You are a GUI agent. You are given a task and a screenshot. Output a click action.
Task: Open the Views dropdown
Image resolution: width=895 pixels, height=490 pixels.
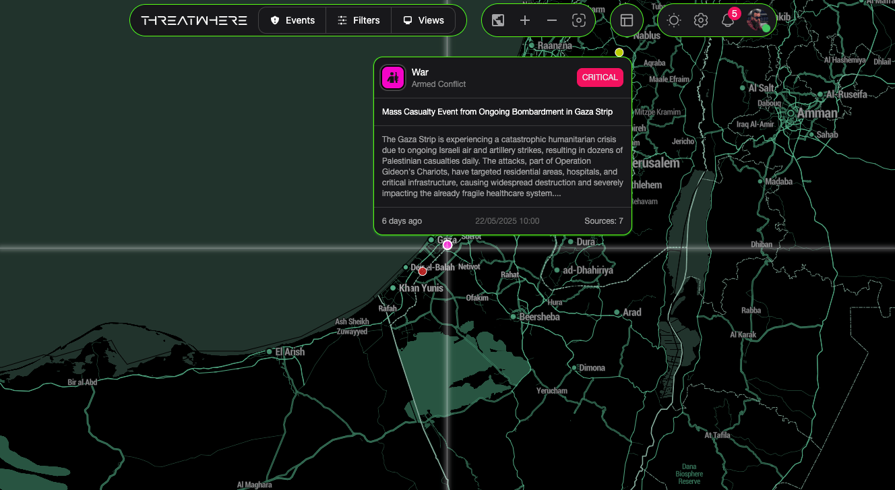[x=423, y=20]
